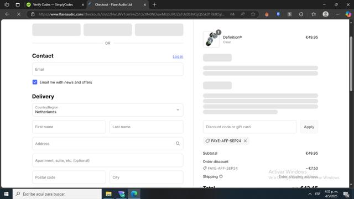Click the Definition product thumbnail
This screenshot has height=199, width=354.
pyautogui.click(x=211, y=39)
